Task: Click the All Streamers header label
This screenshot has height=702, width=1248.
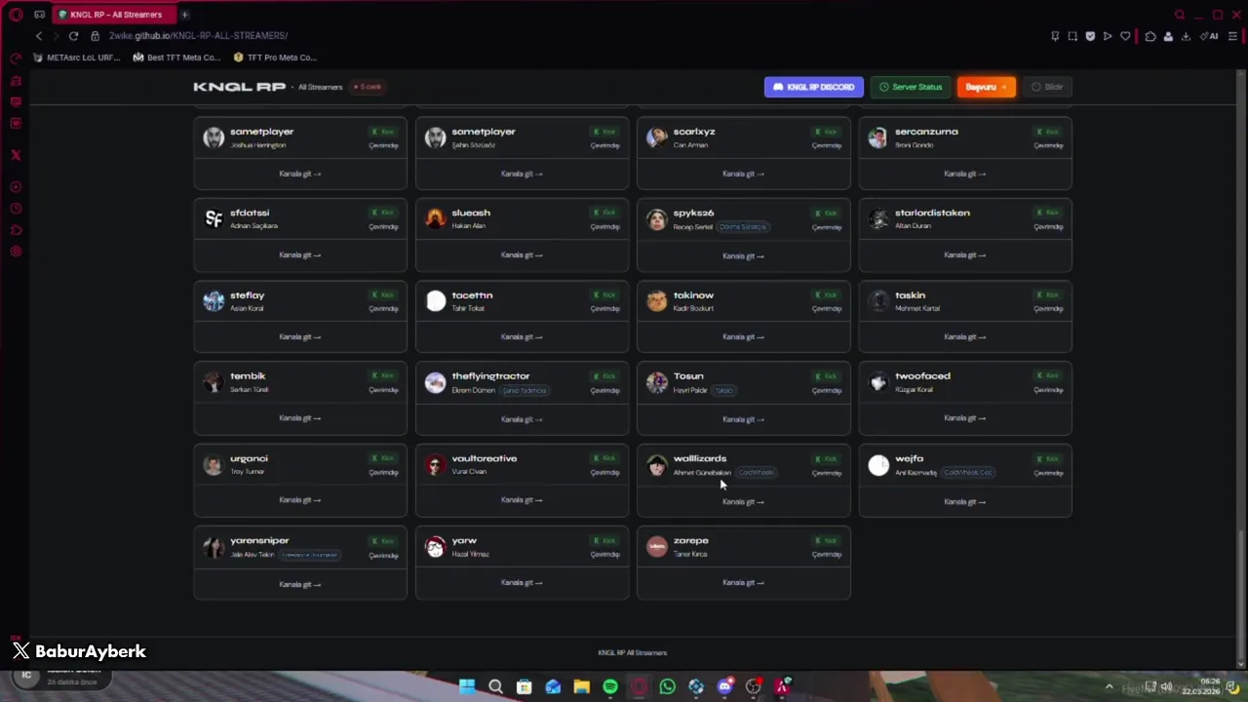Action: tap(321, 87)
